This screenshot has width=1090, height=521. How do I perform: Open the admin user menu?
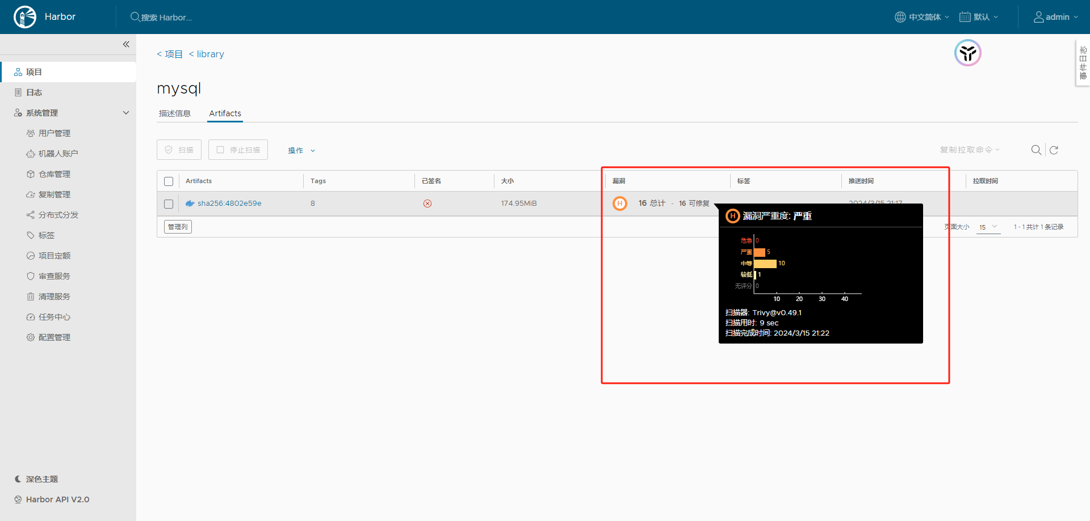1055,17
